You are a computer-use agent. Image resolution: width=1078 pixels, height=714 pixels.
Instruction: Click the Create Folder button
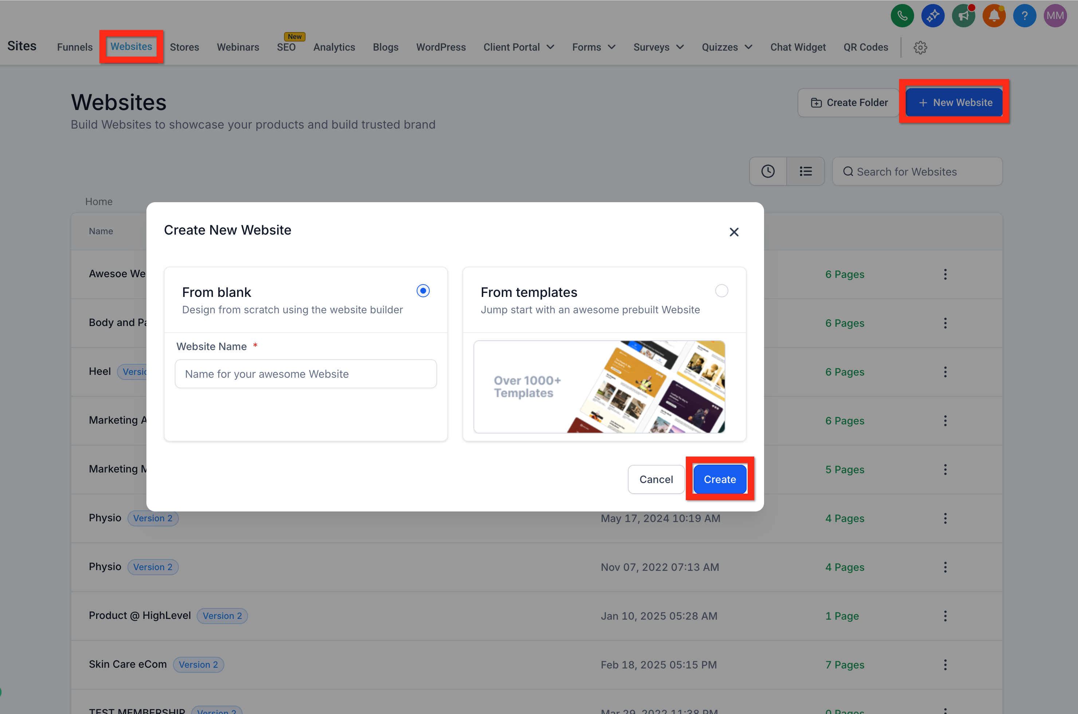(x=848, y=102)
